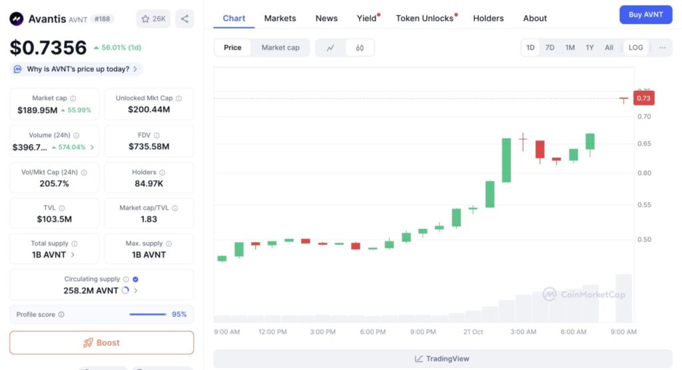Switch to candlestick chart view
This screenshot has height=370, width=682.
coord(360,48)
